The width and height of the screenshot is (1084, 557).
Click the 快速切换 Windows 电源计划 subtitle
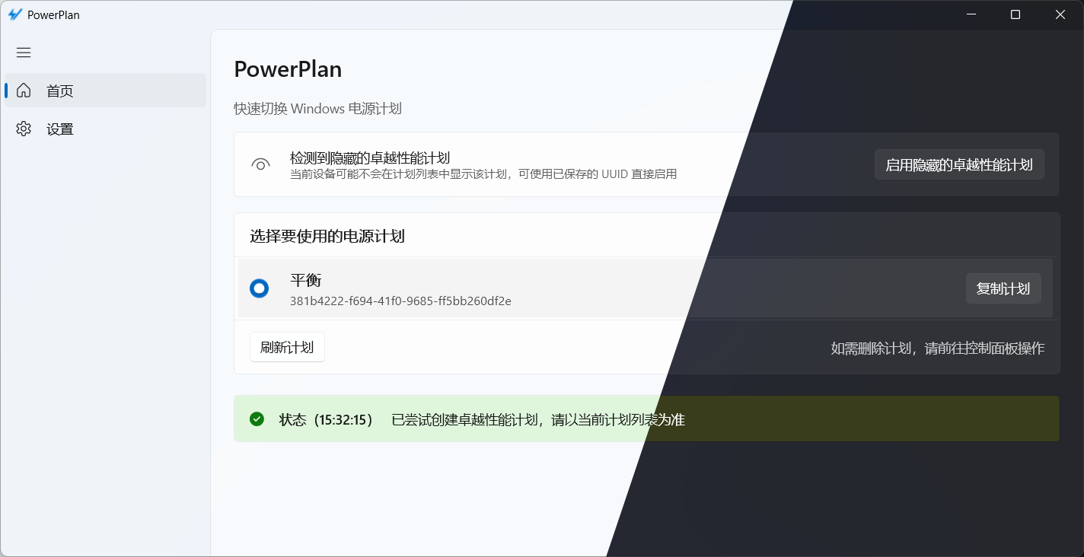click(x=317, y=109)
